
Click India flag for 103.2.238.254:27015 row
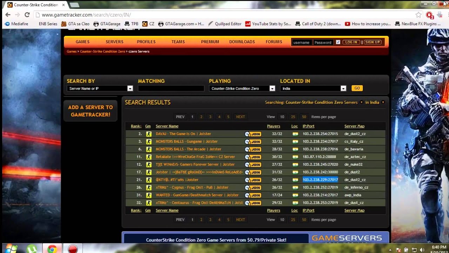tap(295, 134)
